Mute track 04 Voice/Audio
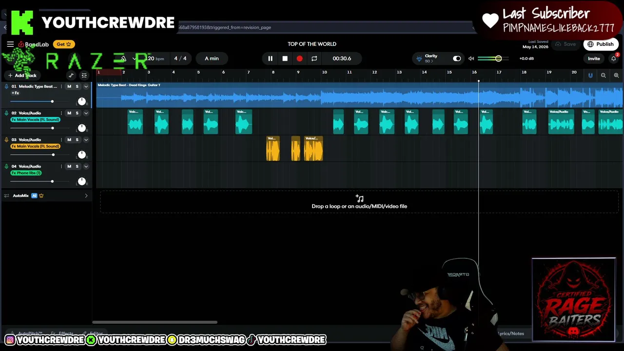624x351 pixels. click(x=69, y=167)
